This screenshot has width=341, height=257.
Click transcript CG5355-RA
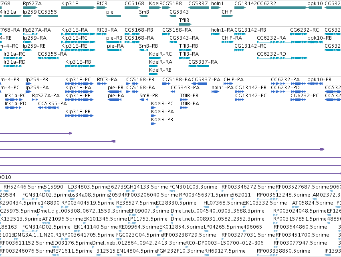pos(48,58)
